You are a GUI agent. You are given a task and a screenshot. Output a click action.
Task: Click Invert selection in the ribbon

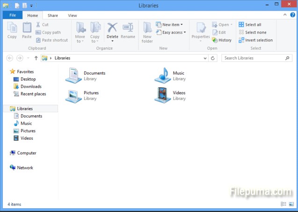pos(256,40)
